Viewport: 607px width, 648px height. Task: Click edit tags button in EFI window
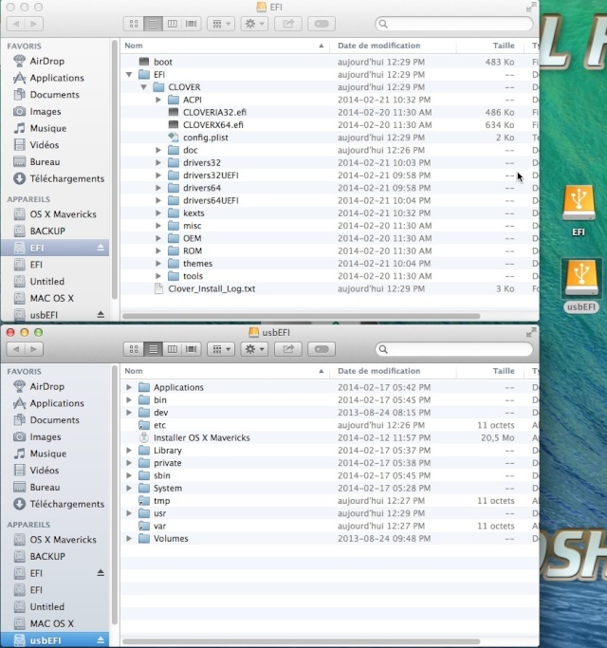coord(322,24)
